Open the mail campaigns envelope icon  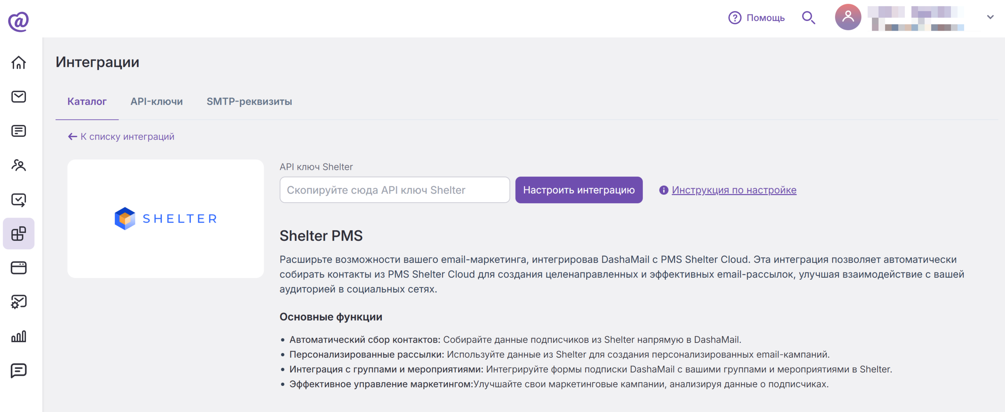click(x=18, y=96)
